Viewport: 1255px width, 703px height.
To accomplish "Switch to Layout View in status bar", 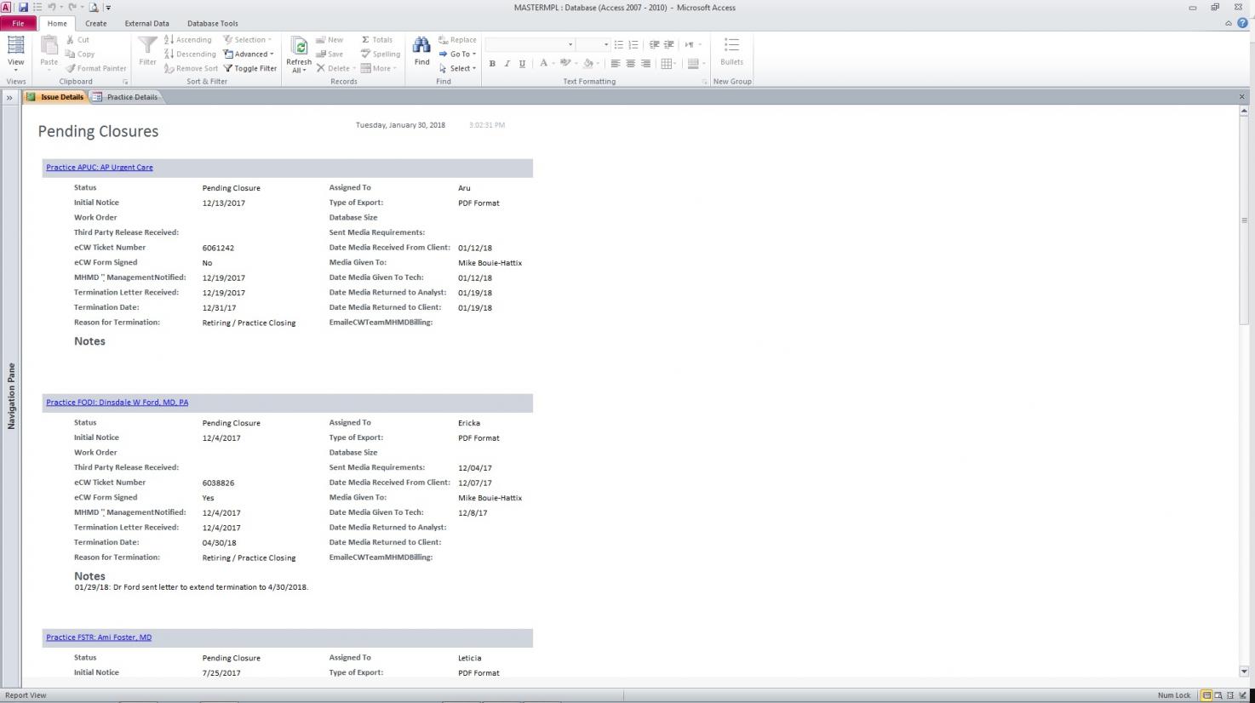I will pyautogui.click(x=1230, y=695).
